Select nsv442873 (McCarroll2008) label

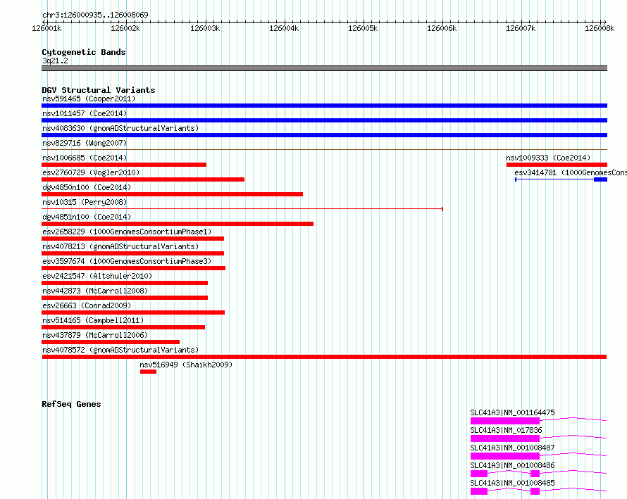point(95,291)
